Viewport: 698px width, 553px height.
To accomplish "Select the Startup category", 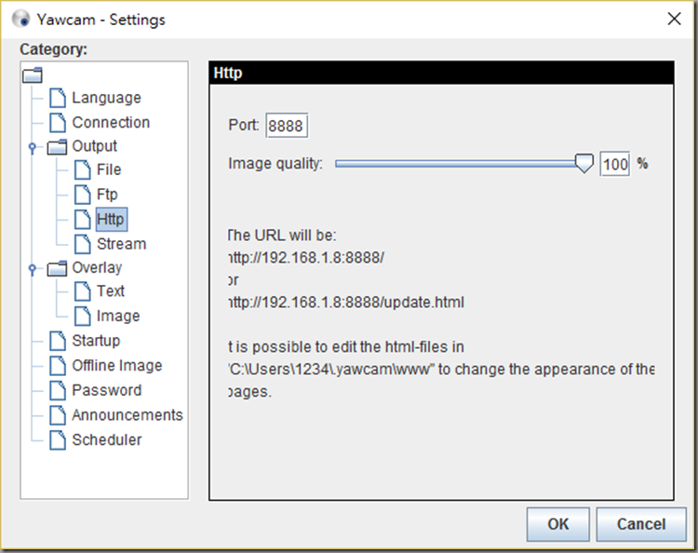I will [x=96, y=341].
